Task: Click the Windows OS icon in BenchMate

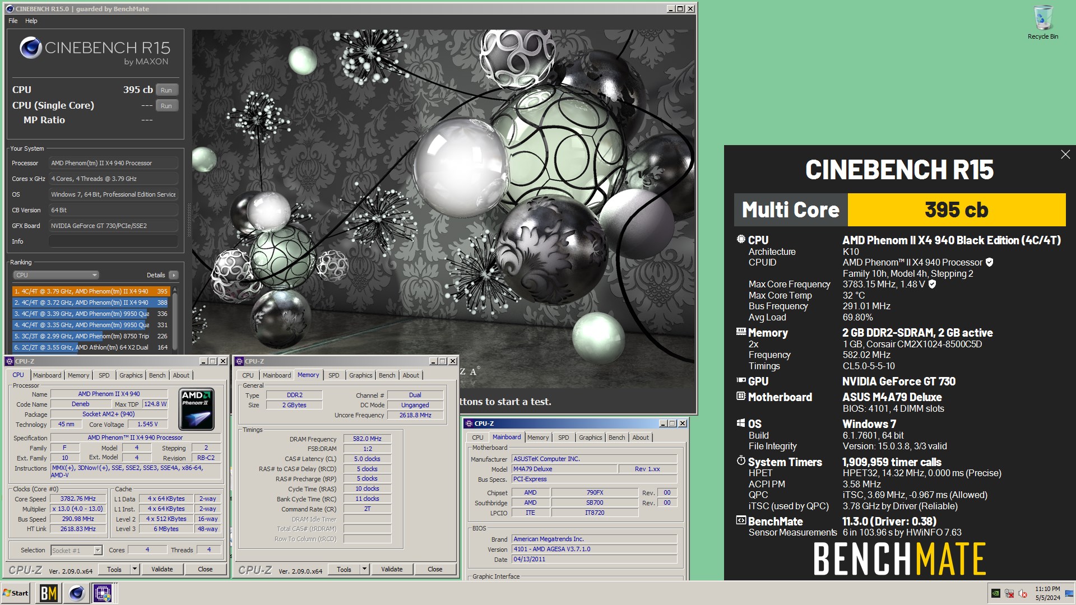Action: click(741, 423)
